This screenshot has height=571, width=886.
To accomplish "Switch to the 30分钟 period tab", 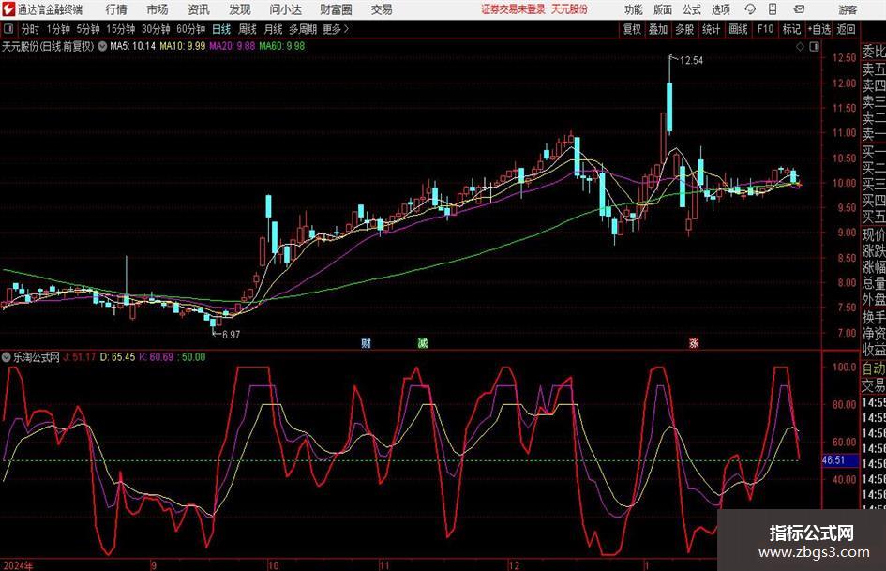I will pos(156,29).
